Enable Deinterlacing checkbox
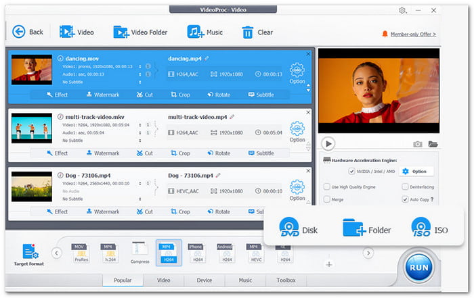 click(405, 187)
